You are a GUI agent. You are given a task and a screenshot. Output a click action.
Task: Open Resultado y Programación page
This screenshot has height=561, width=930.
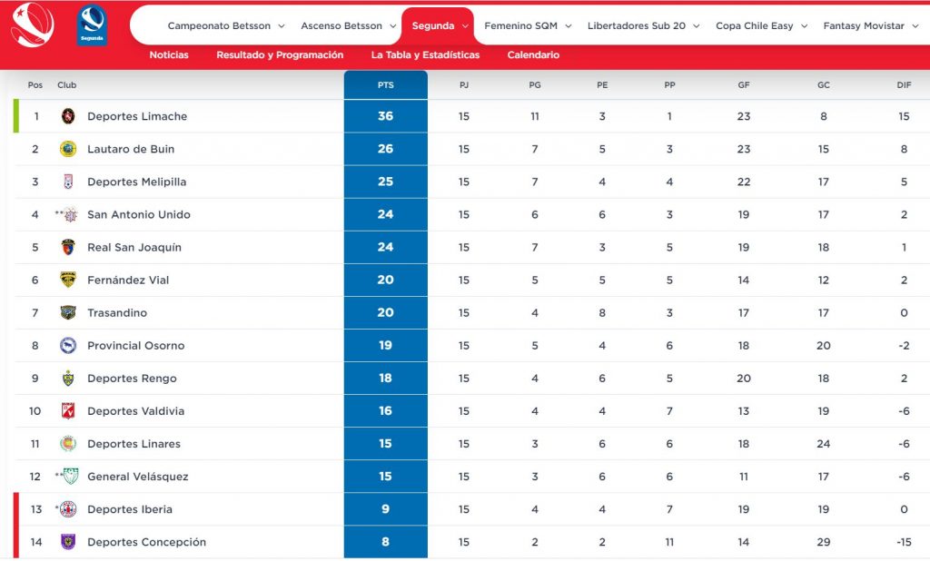(x=280, y=55)
